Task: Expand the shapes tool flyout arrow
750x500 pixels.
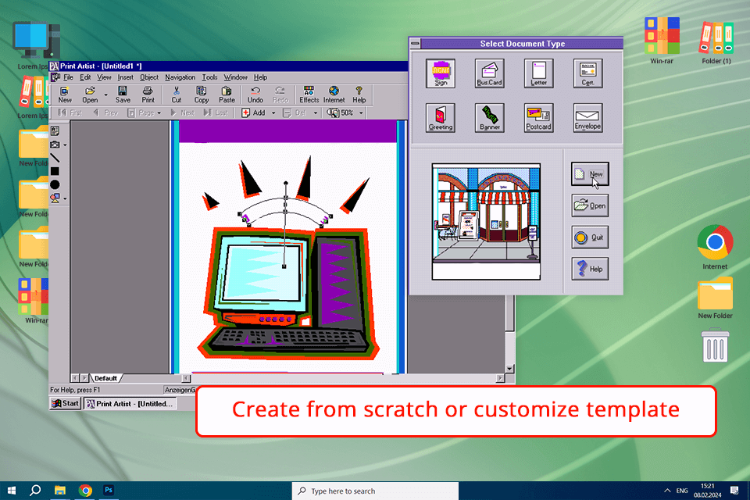Action: point(65,198)
